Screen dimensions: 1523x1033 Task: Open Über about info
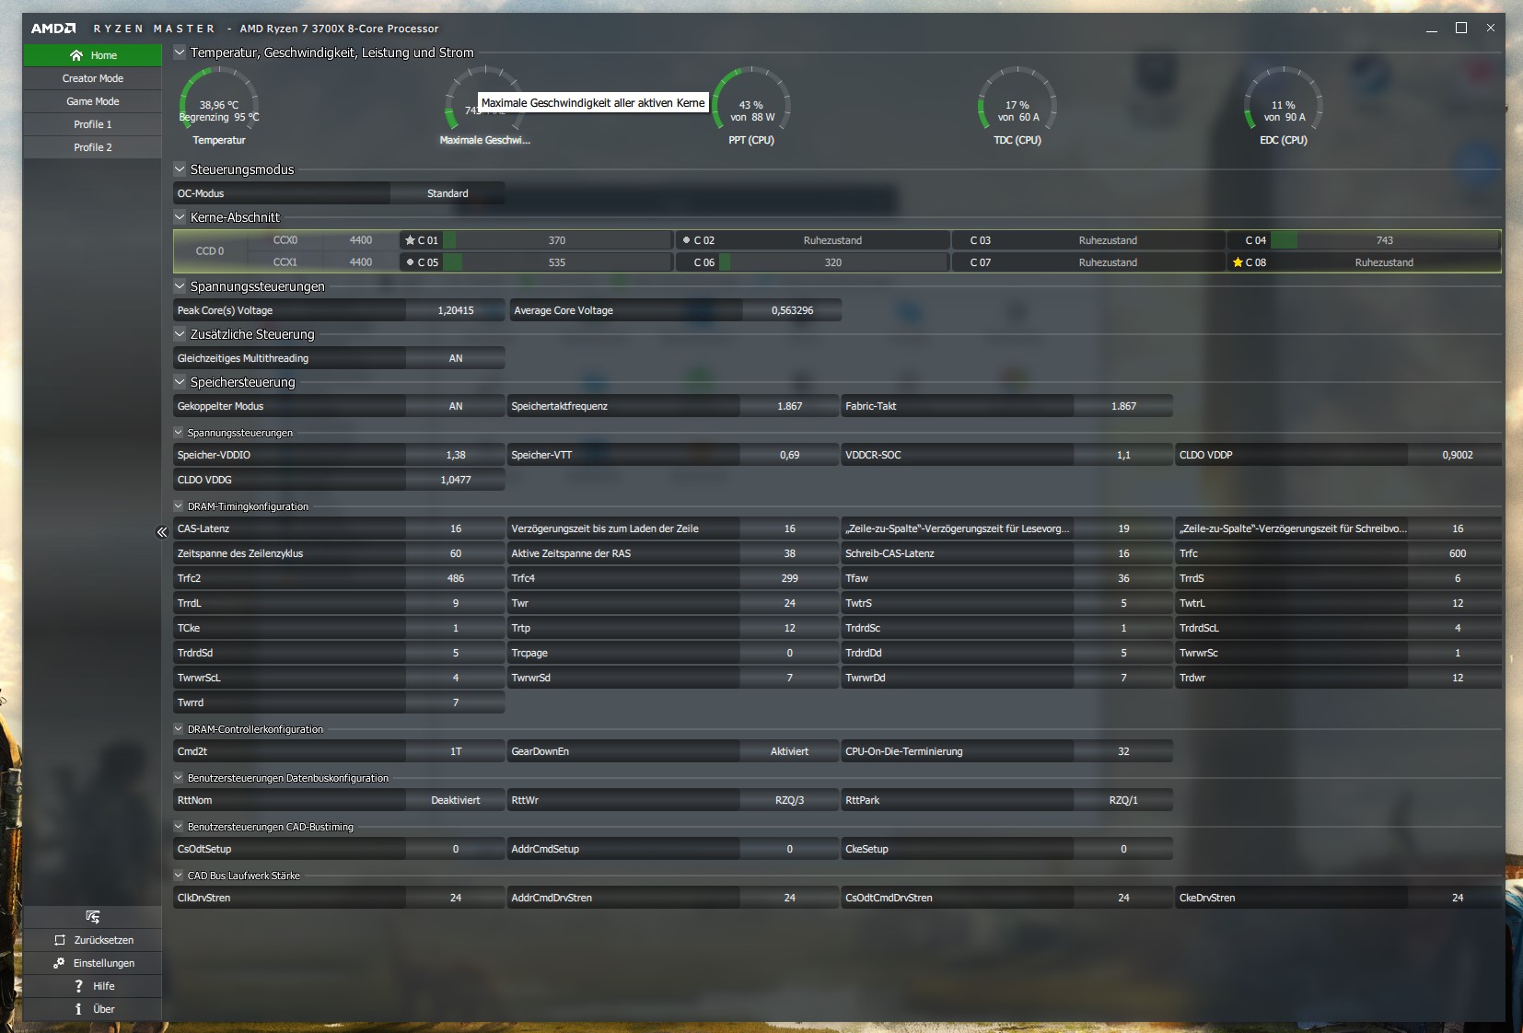click(92, 1009)
